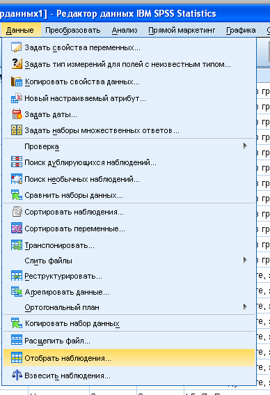
Task: Open the 'Прямой маркетинг' menu
Action: pos(182,30)
